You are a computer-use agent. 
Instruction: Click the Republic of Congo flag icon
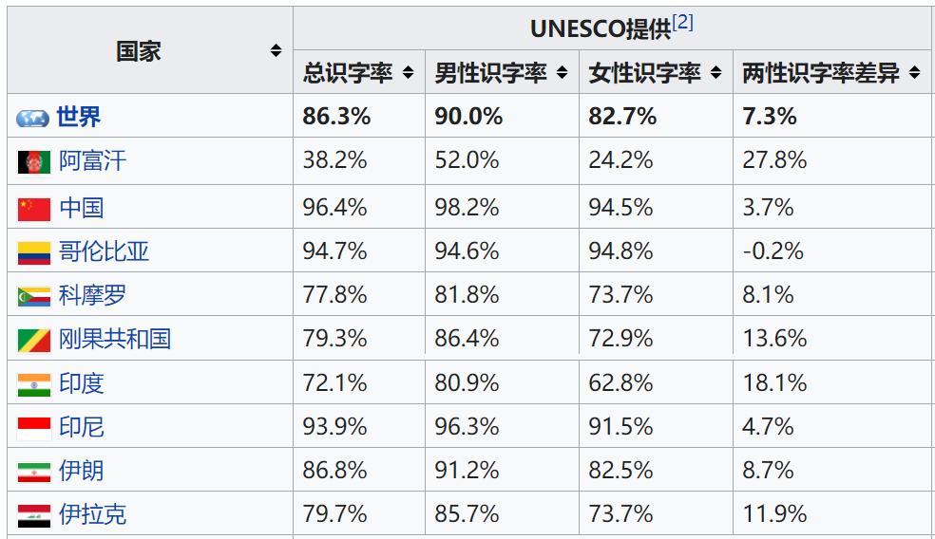click(34, 341)
